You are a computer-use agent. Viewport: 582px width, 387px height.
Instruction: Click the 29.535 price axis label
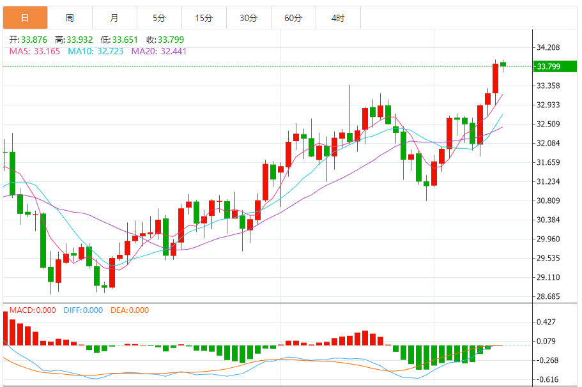(548, 258)
